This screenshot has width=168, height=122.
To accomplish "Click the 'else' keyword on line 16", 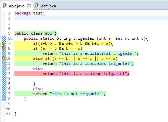I will (38, 89).
